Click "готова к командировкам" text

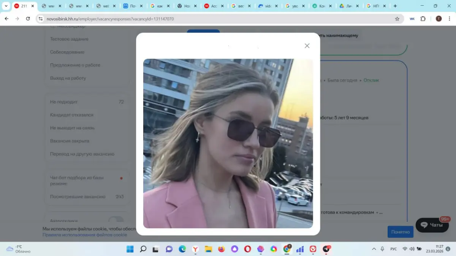tap(347, 212)
